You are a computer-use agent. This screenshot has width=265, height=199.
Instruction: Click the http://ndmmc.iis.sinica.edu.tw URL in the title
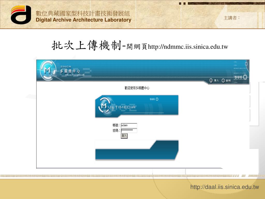(188, 47)
